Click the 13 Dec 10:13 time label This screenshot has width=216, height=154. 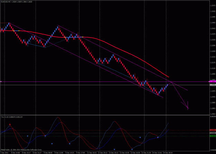(113, 153)
